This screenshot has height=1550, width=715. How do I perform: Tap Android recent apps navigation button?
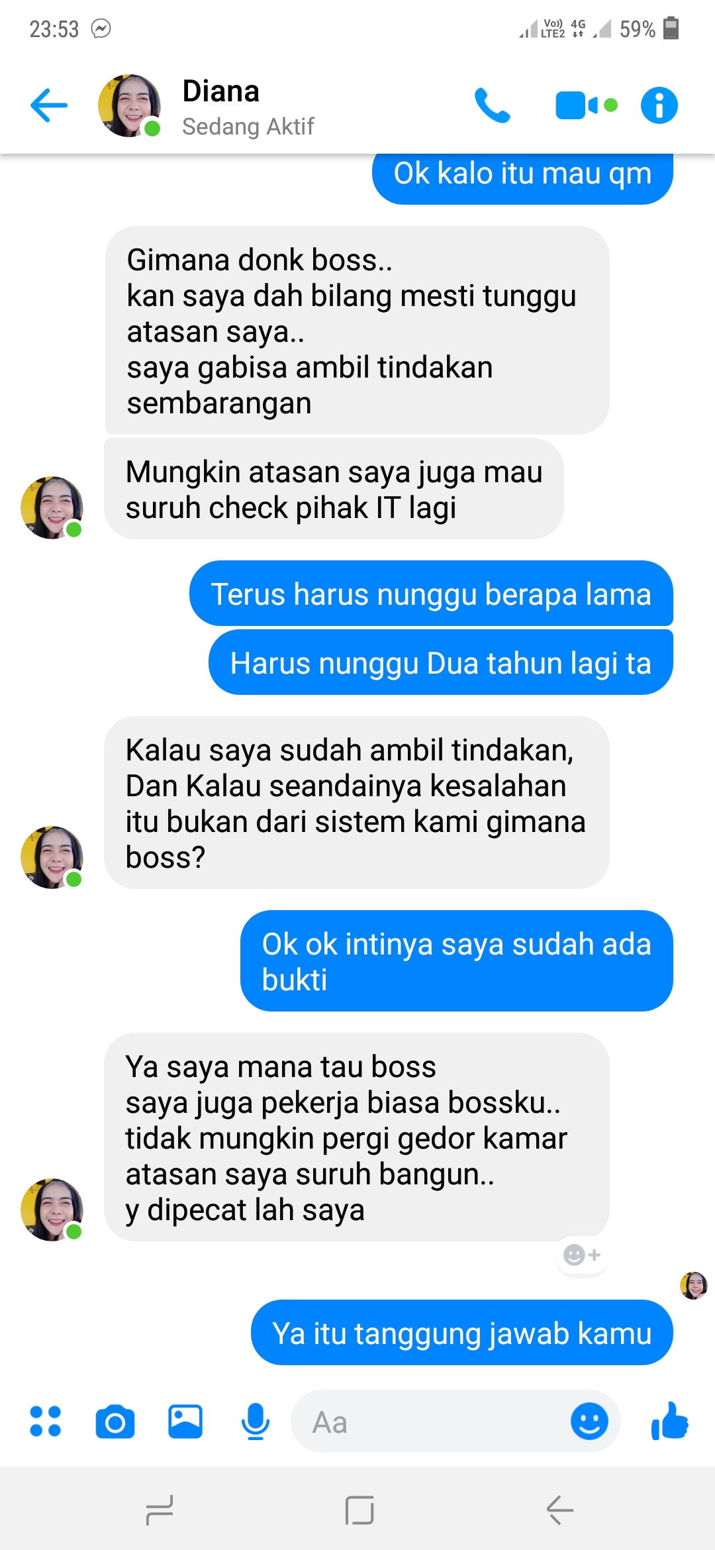coord(159,1510)
